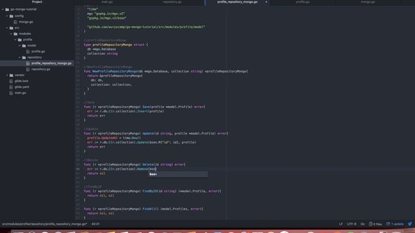The image size is (415, 233).
Task: Click the Go grammar selector in status bar
Action: pyautogui.click(x=362, y=224)
